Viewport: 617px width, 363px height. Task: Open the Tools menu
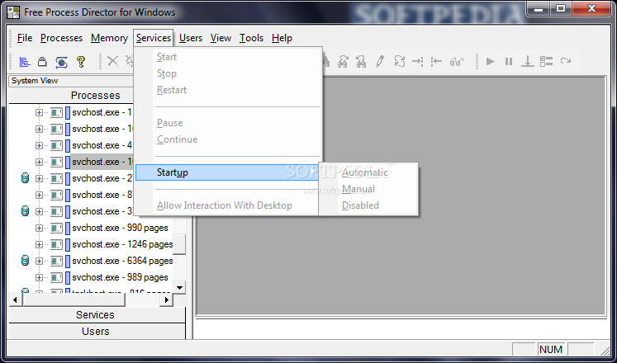[x=251, y=38]
